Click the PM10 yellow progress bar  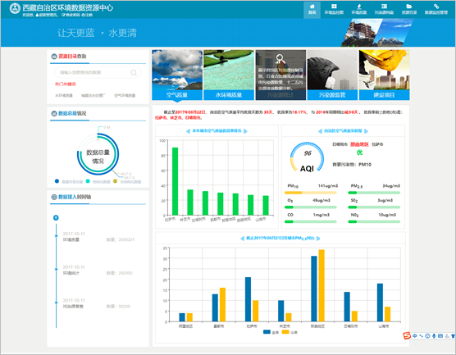click(311, 193)
